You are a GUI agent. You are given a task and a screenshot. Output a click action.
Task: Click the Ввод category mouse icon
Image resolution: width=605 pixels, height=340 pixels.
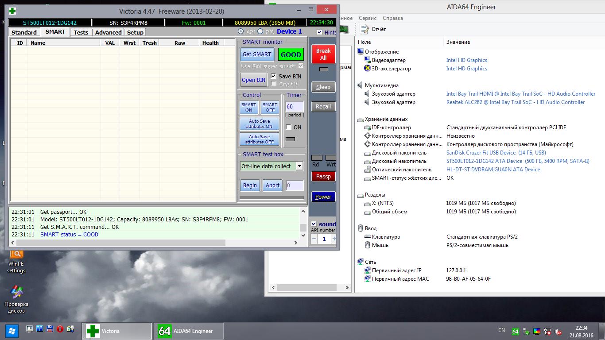click(361, 228)
